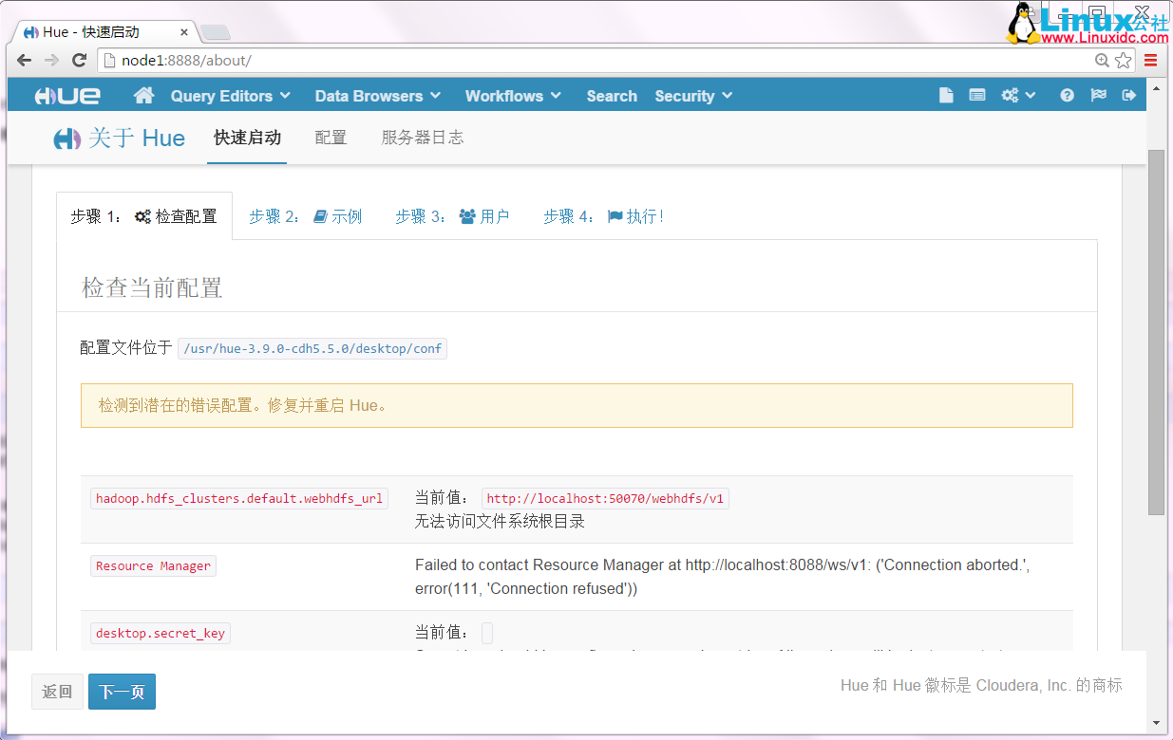
Task: Click the help question mark icon
Action: point(1068,96)
